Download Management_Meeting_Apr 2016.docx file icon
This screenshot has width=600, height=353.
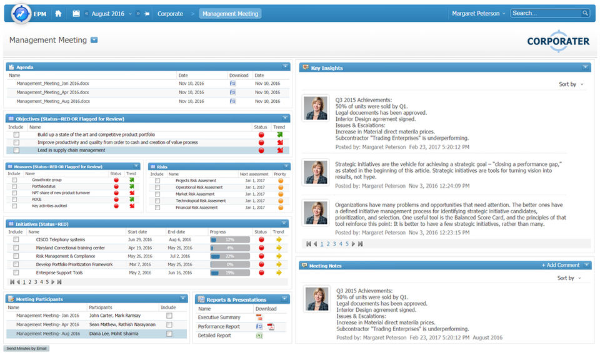tap(232, 92)
